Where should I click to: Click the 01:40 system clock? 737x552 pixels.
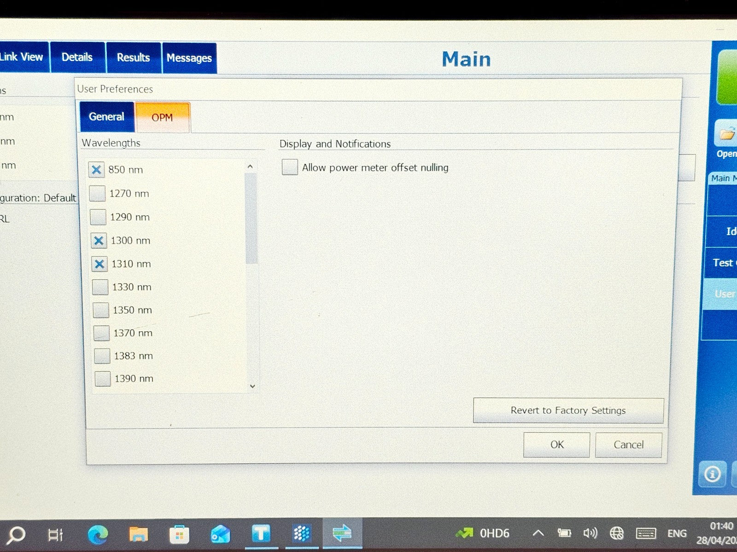pos(721,526)
